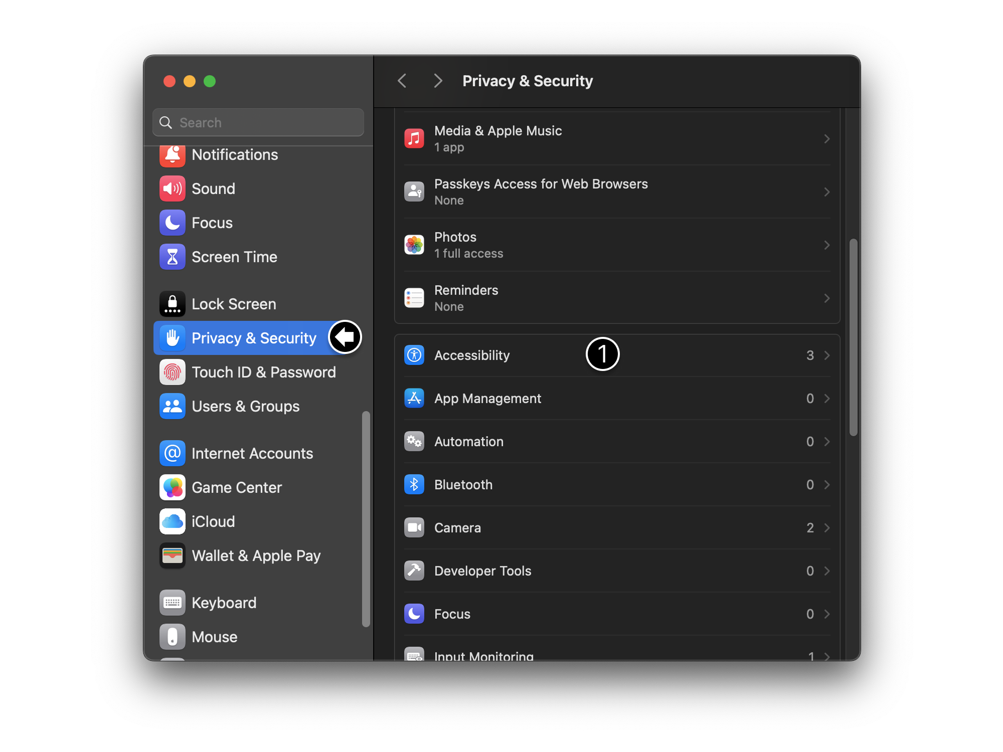Expand the Reminders row chevron
This screenshot has width=1003, height=752.
826,298
